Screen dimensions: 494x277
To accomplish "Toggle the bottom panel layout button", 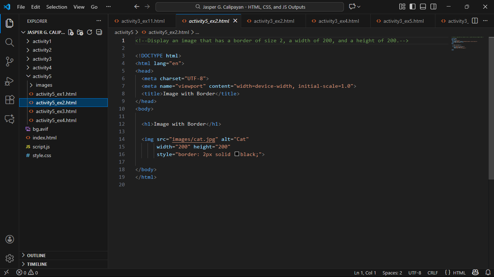I will tap(423, 7).
